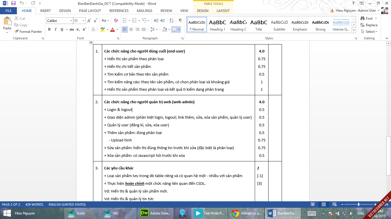Toggle Align Left paragraph button
This screenshot has height=219, width=391.
click(125, 29)
